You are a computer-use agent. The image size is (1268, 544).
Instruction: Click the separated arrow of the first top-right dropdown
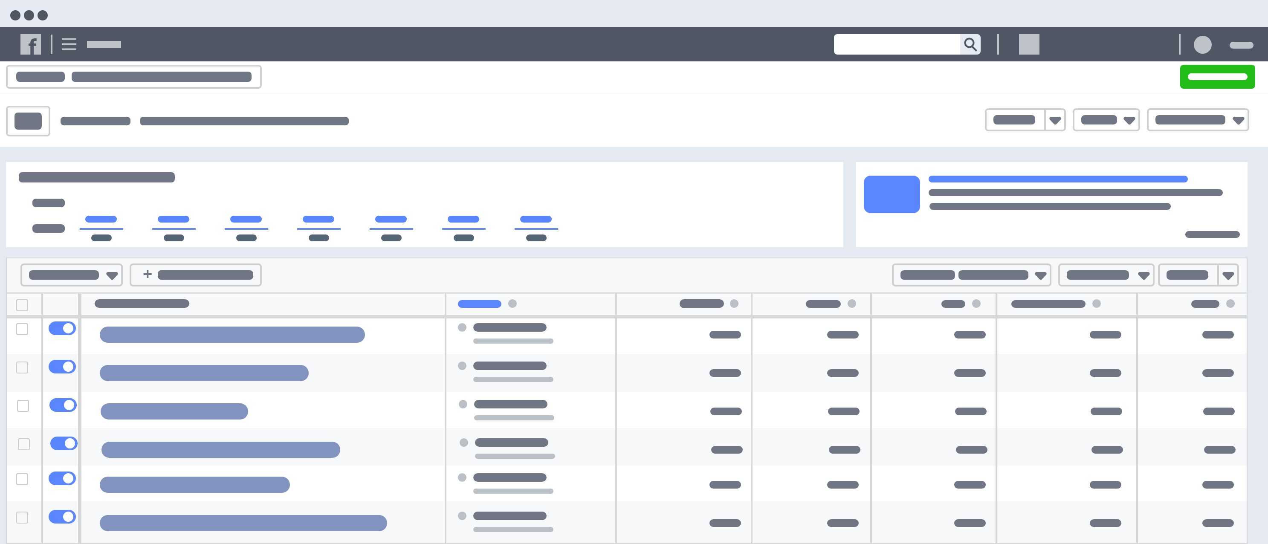click(1055, 120)
